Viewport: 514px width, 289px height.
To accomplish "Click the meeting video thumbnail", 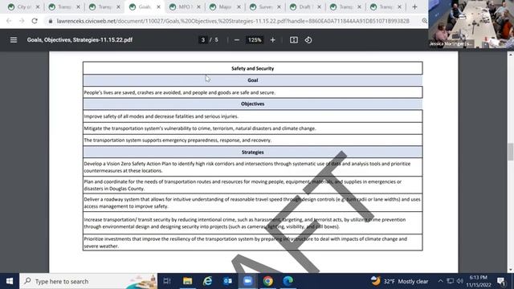I will (471, 24).
